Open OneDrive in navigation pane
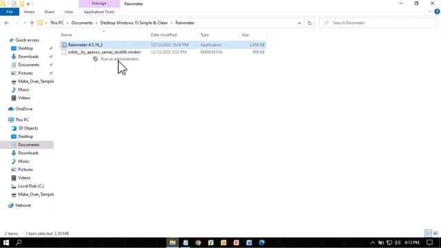The width and height of the screenshot is (441, 248). click(23, 109)
